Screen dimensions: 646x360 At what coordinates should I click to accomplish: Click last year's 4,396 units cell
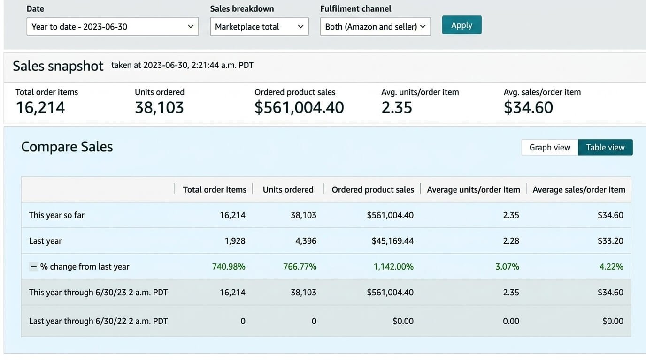tap(305, 241)
